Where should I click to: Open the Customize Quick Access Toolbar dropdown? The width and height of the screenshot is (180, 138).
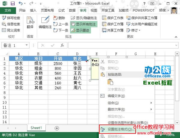[40, 4]
